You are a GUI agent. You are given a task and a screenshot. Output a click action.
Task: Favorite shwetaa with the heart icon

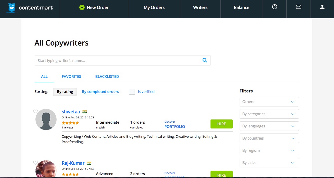tap(35, 112)
